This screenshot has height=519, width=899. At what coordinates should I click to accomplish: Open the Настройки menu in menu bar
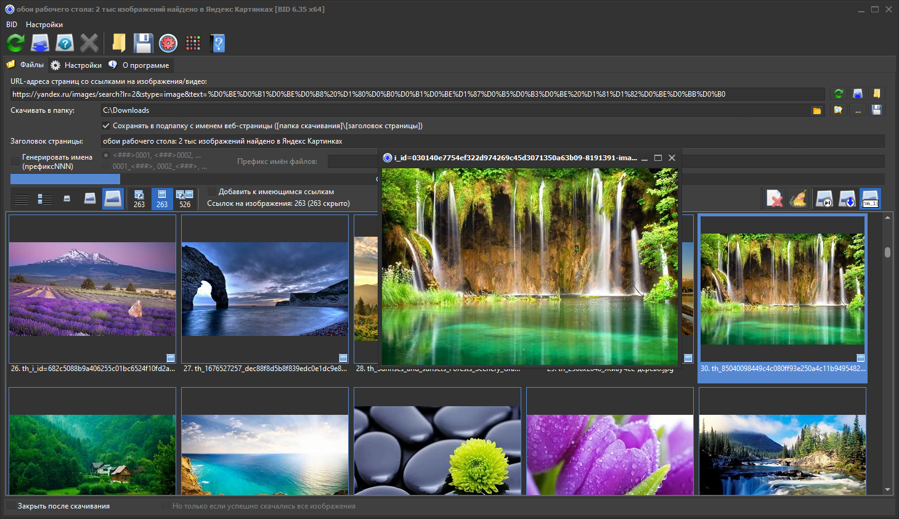[x=44, y=25]
